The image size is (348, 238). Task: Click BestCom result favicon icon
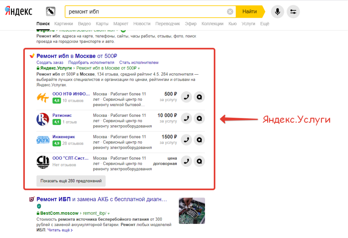point(32,199)
